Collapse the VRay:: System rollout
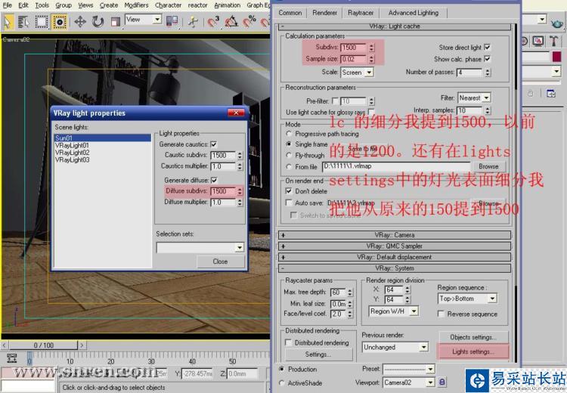Screen dimensions: 567x393 [x=395, y=268]
